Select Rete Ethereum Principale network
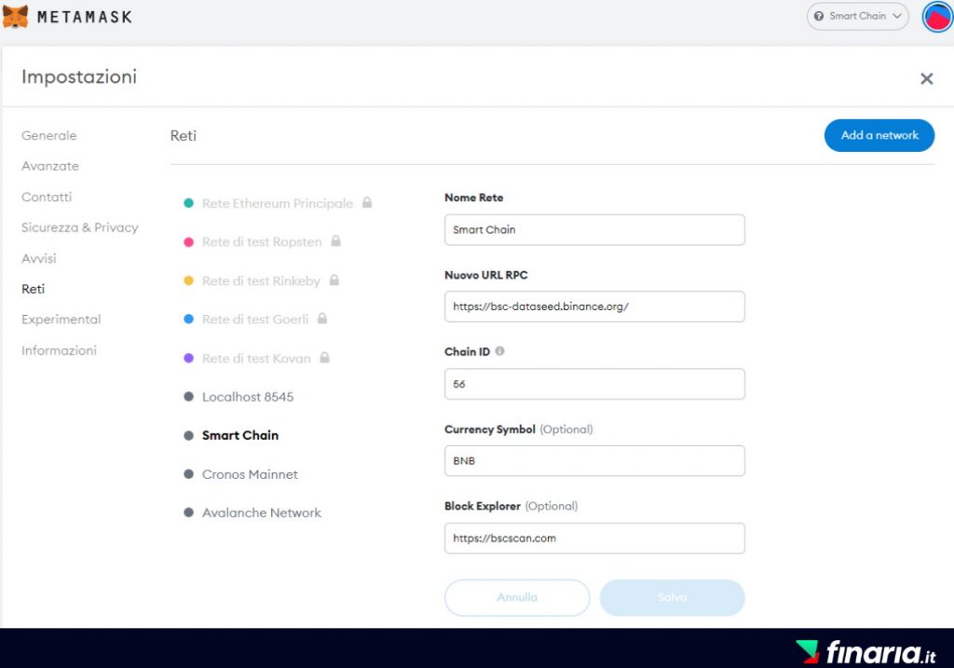This screenshot has height=668, width=954. click(x=278, y=203)
